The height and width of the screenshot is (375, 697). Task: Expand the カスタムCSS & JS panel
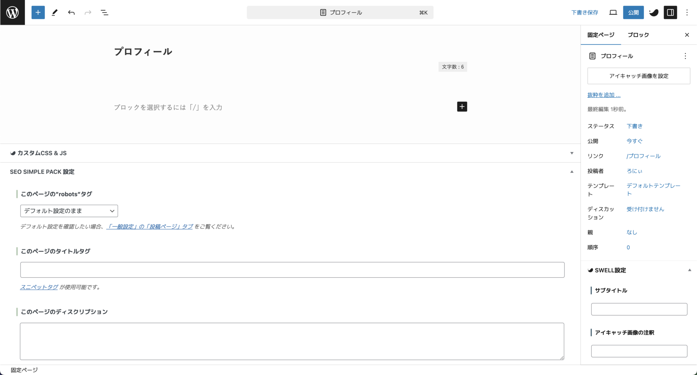(x=572, y=153)
